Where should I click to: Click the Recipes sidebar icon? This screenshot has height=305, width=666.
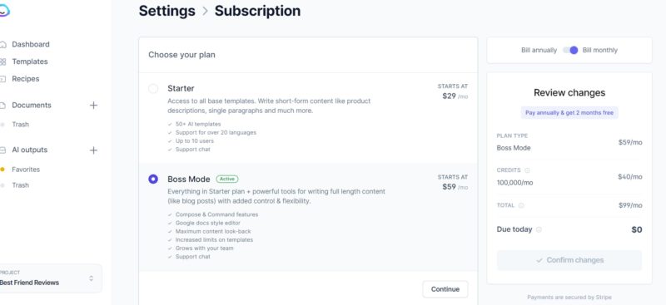3,79
